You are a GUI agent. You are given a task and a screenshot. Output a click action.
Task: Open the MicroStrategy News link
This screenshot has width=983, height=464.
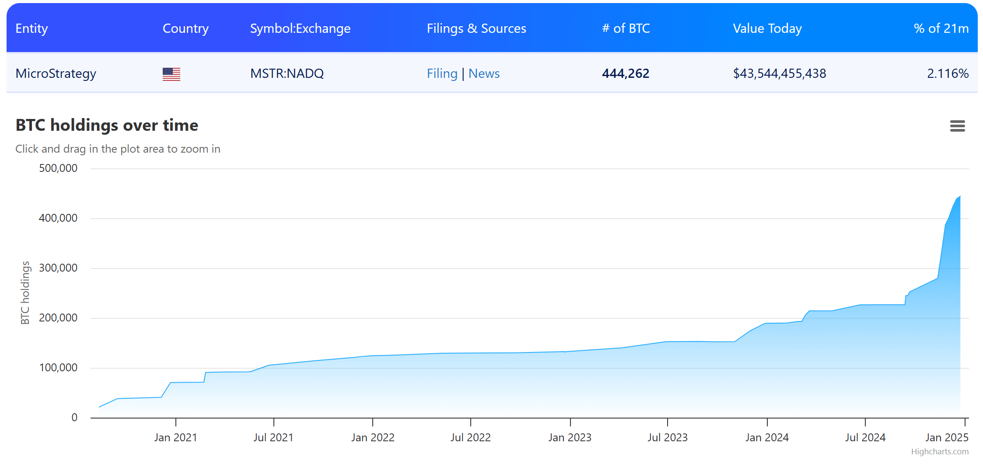tap(484, 73)
